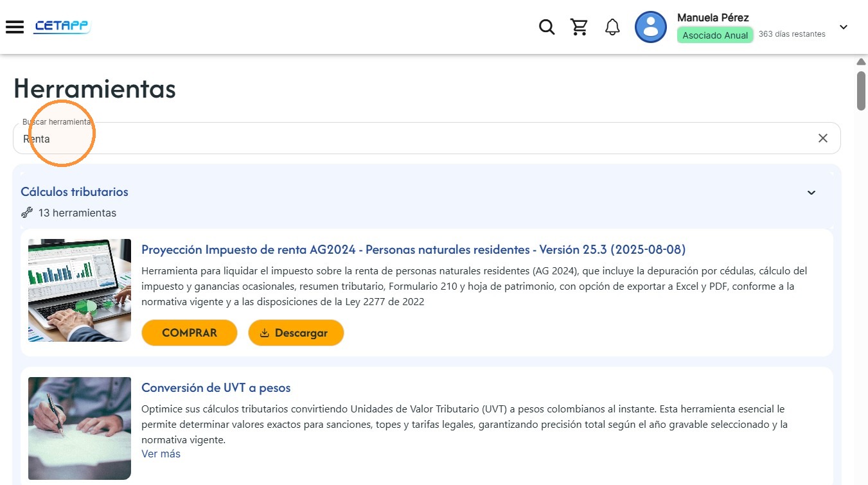
Task: Open the search magnifier icon
Action: pyautogui.click(x=547, y=27)
